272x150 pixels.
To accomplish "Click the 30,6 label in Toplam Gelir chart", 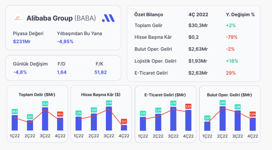I will [15, 111].
